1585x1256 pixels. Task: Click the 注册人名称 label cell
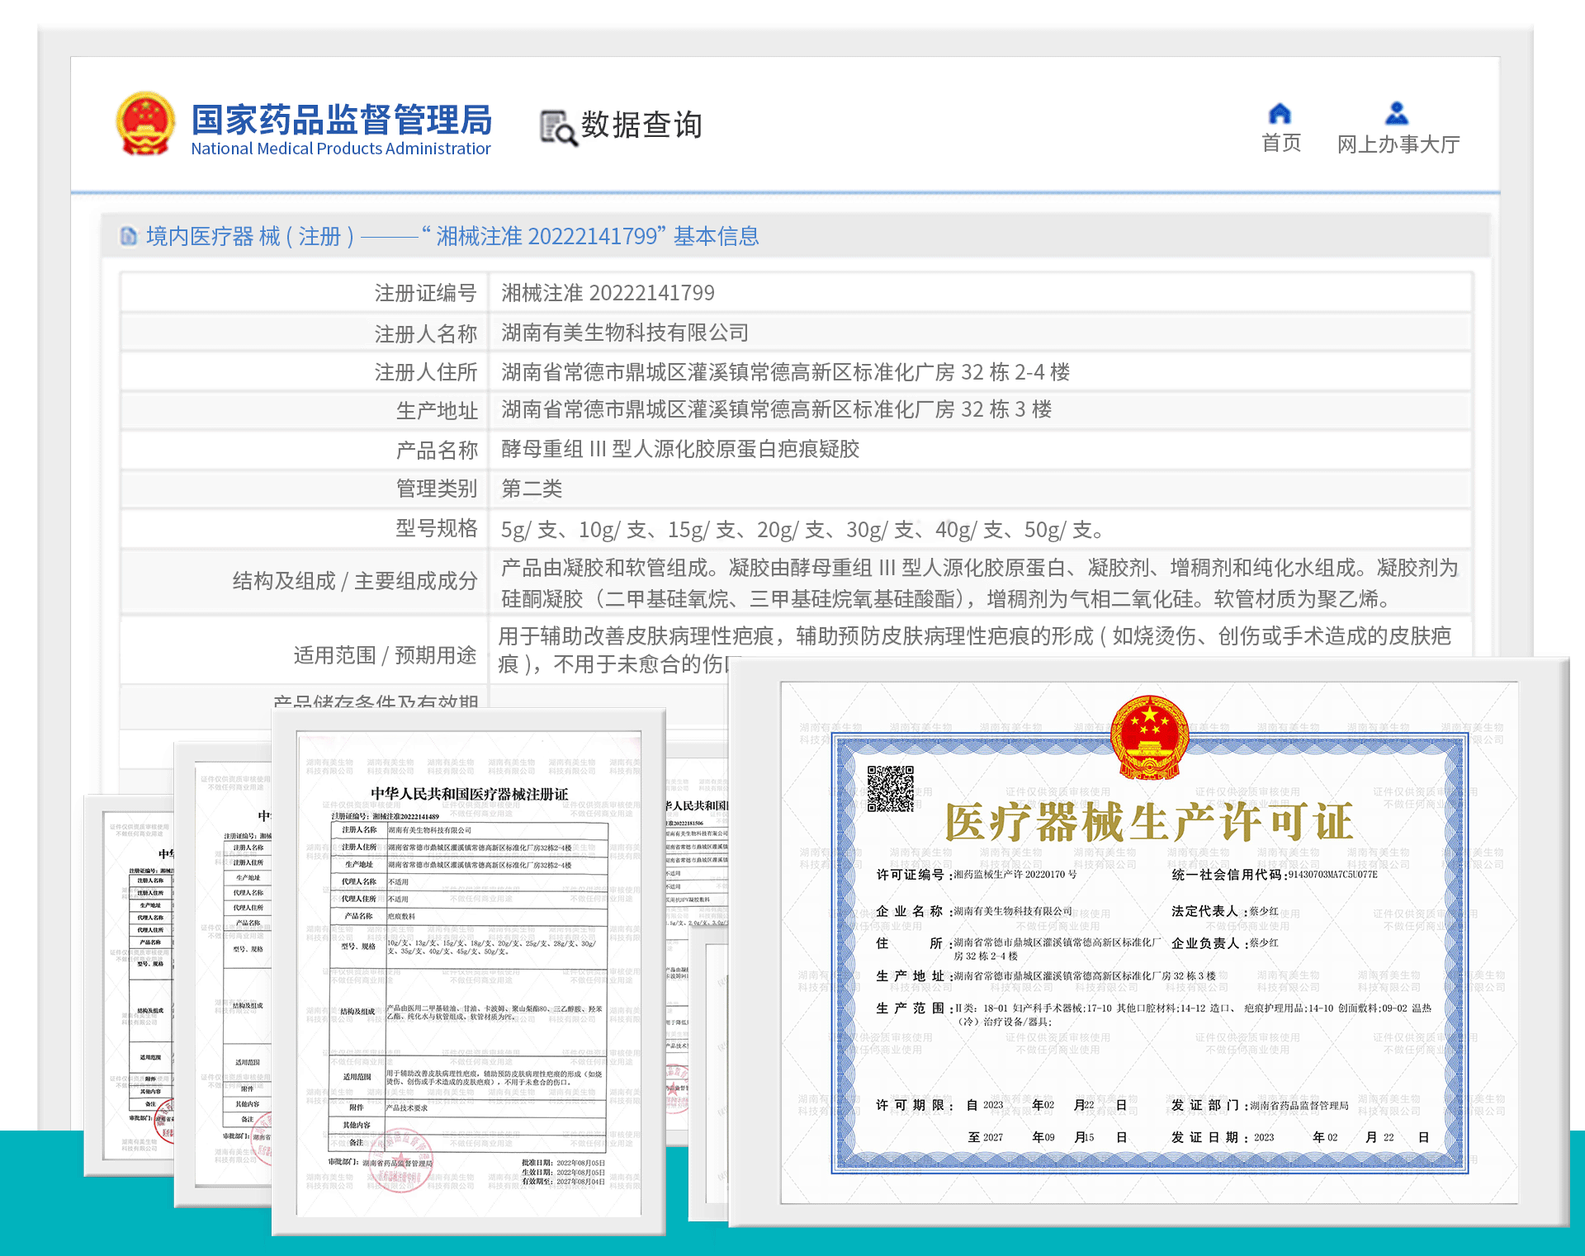(x=305, y=333)
